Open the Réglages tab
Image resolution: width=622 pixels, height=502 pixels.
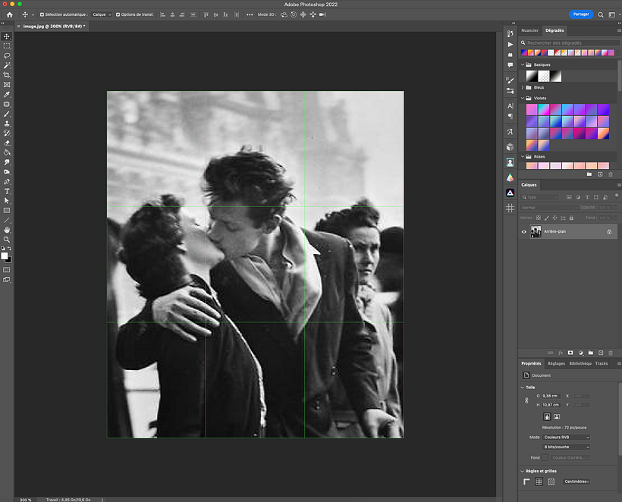click(x=556, y=363)
